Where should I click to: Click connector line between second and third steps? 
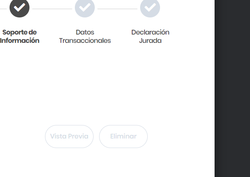117,9
